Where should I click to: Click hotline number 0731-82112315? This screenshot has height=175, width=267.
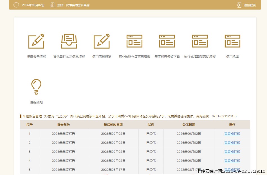(x=223, y=116)
